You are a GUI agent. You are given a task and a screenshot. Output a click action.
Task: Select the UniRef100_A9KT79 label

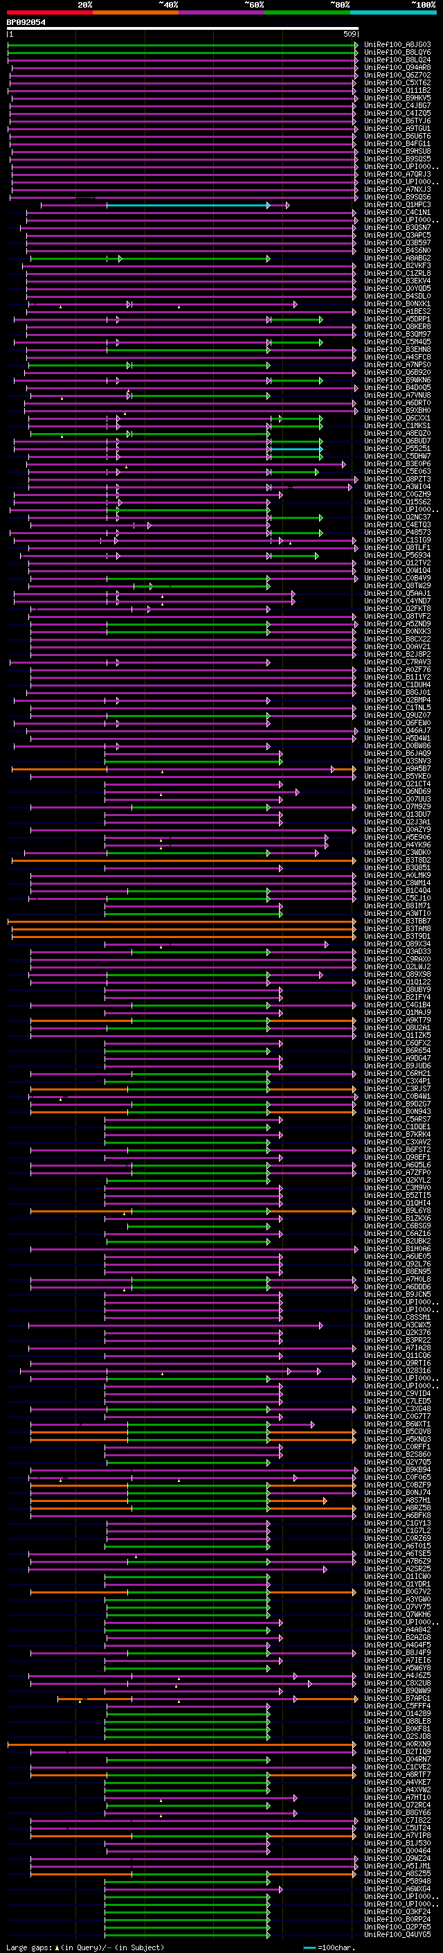[x=397, y=1020]
